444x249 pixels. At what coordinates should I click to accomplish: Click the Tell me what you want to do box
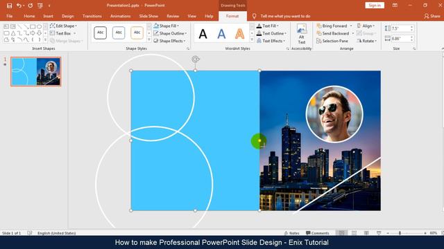coord(285,16)
